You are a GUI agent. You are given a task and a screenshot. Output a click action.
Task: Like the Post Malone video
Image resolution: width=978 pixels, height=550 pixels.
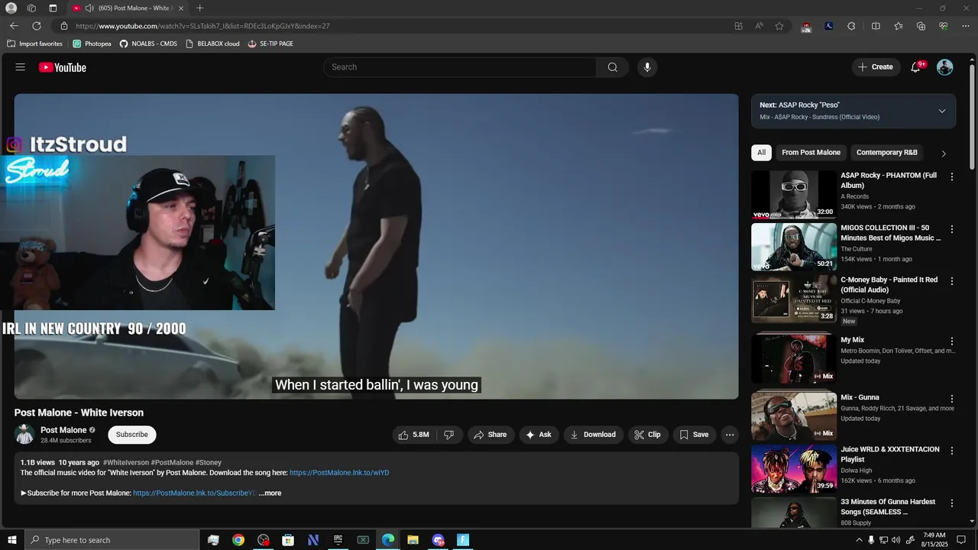pos(413,435)
